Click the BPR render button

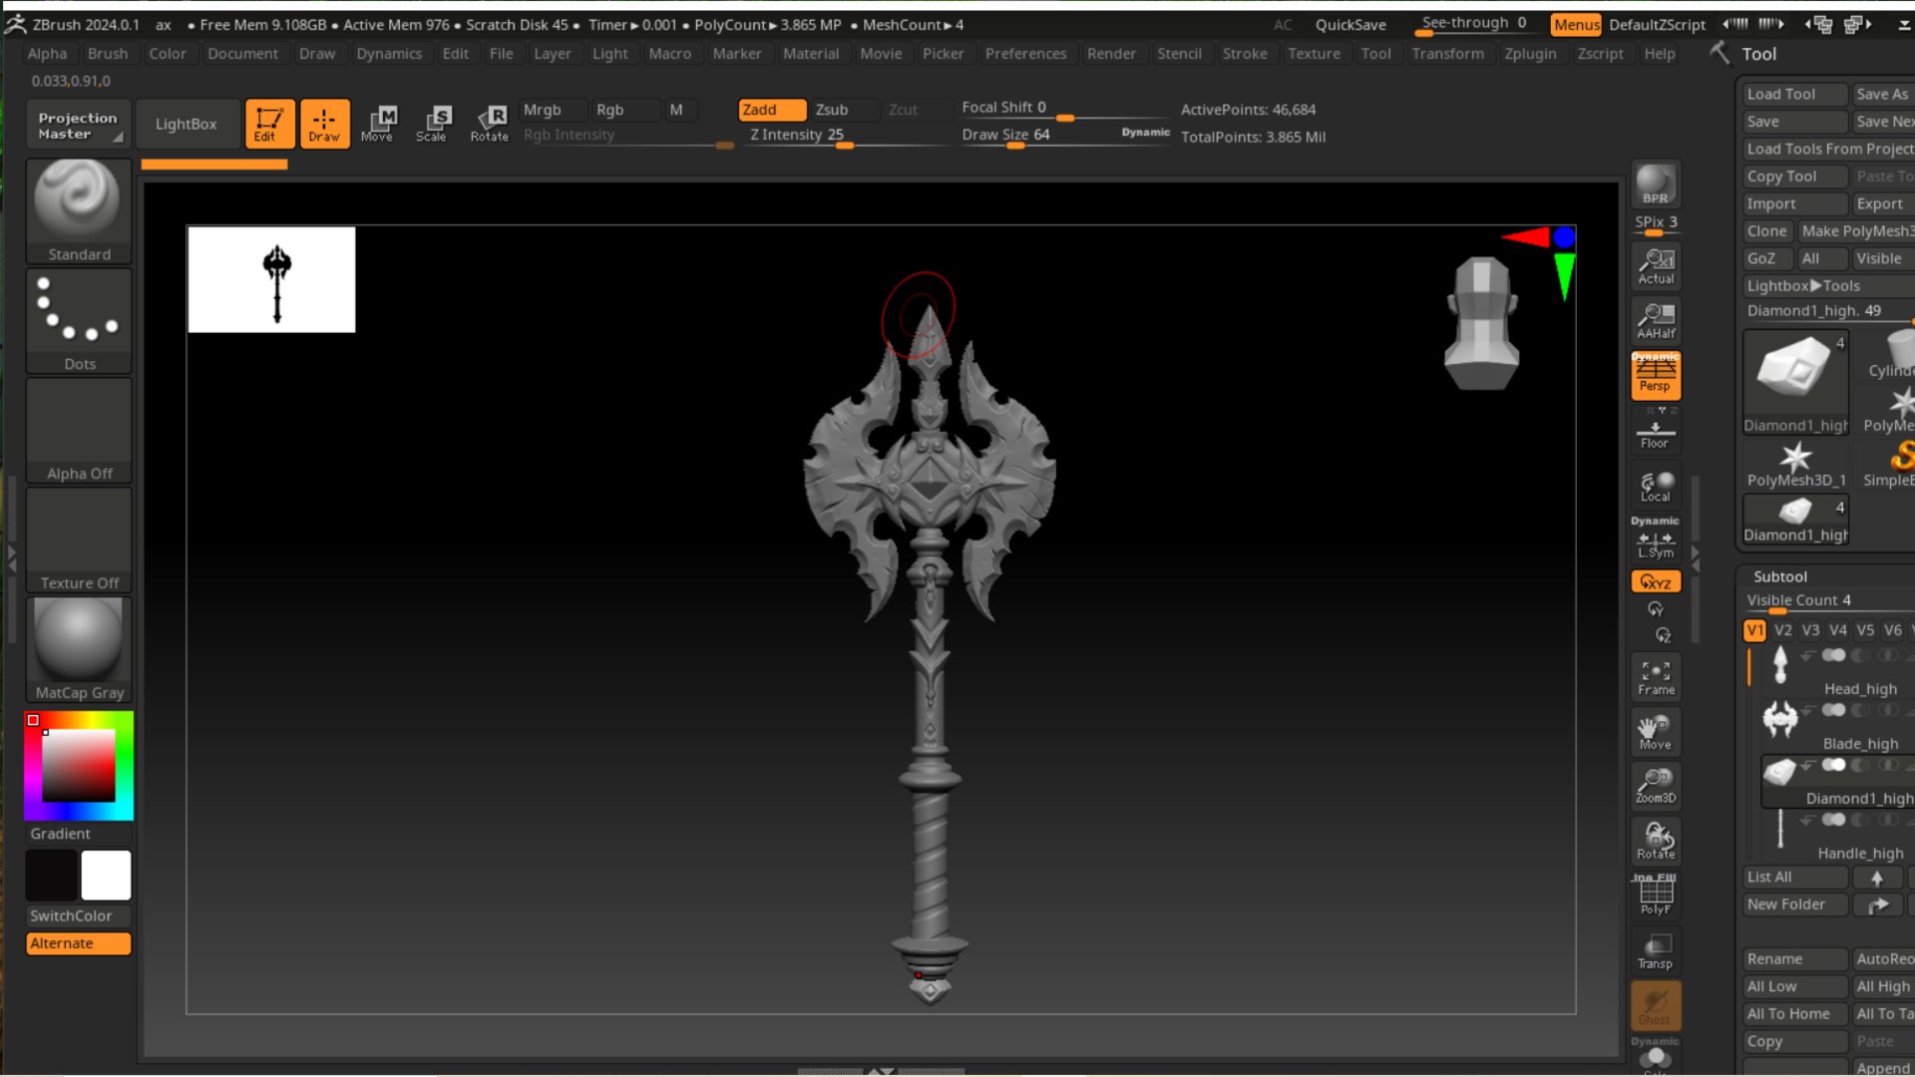coord(1655,185)
